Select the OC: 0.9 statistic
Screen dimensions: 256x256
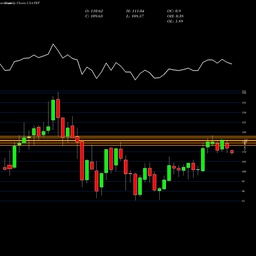(x=174, y=11)
